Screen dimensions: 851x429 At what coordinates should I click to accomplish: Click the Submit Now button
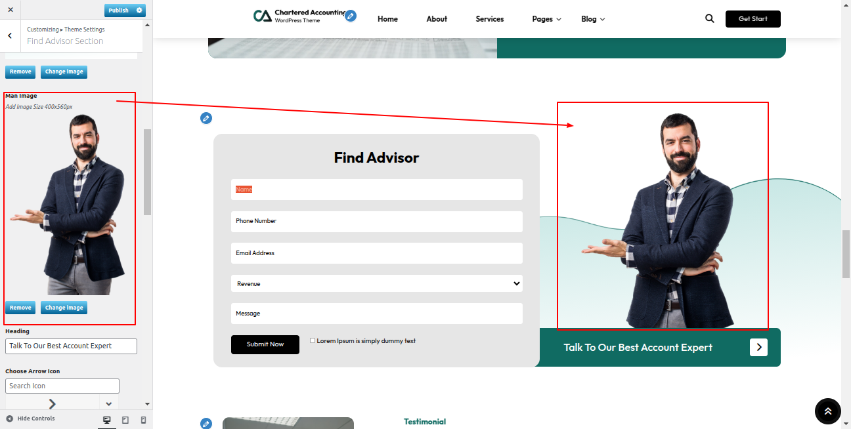click(x=265, y=344)
